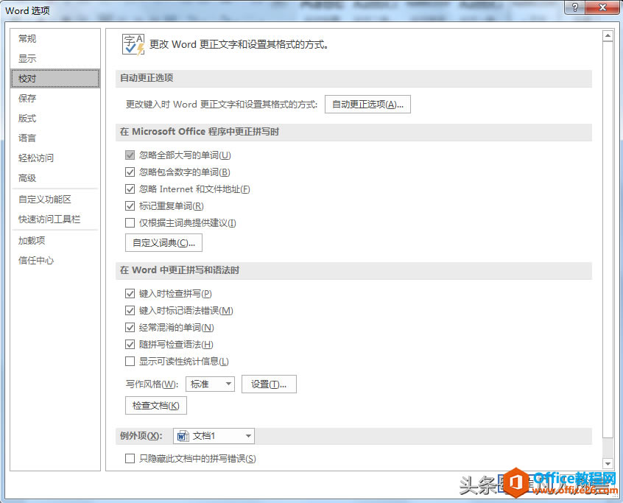The image size is (623, 503).
Task: Enable 仅根据主词典提供建议 checkbox
Action: click(130, 223)
